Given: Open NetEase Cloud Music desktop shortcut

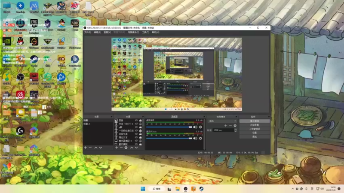Looking at the screenshot, I should [20, 96].
